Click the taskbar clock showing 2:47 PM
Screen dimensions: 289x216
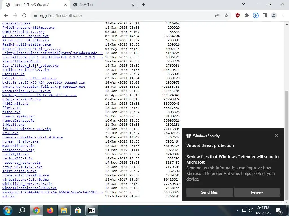pos(263,210)
